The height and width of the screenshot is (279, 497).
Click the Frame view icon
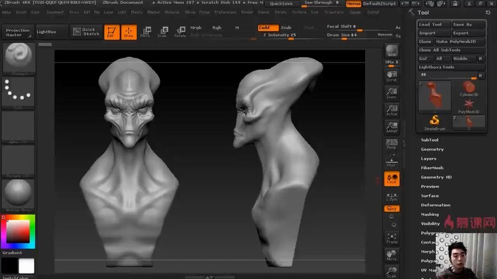[x=392, y=238]
